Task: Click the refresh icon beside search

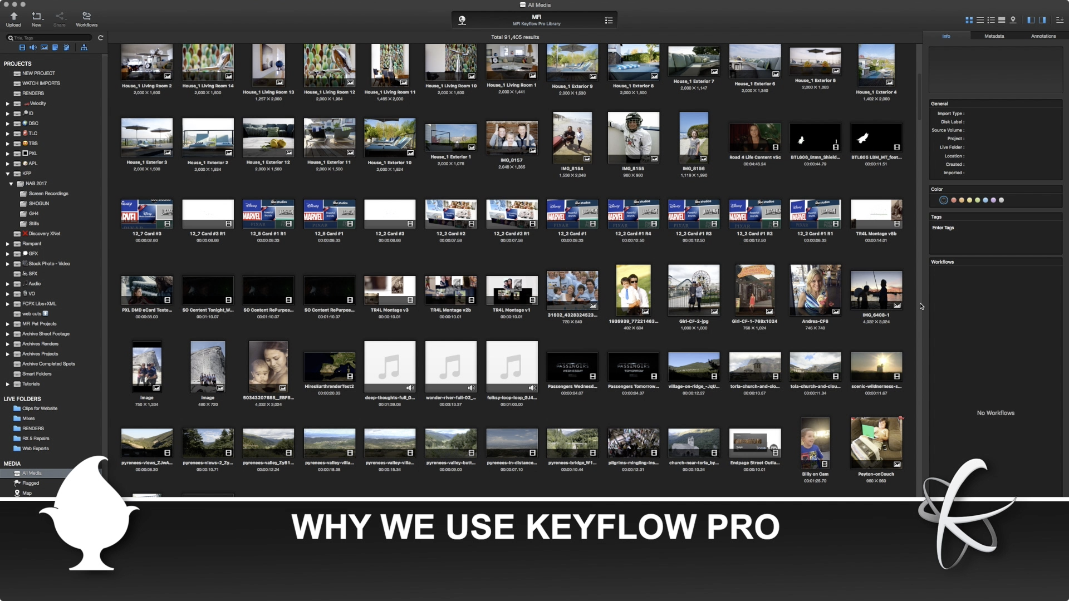Action: point(101,38)
